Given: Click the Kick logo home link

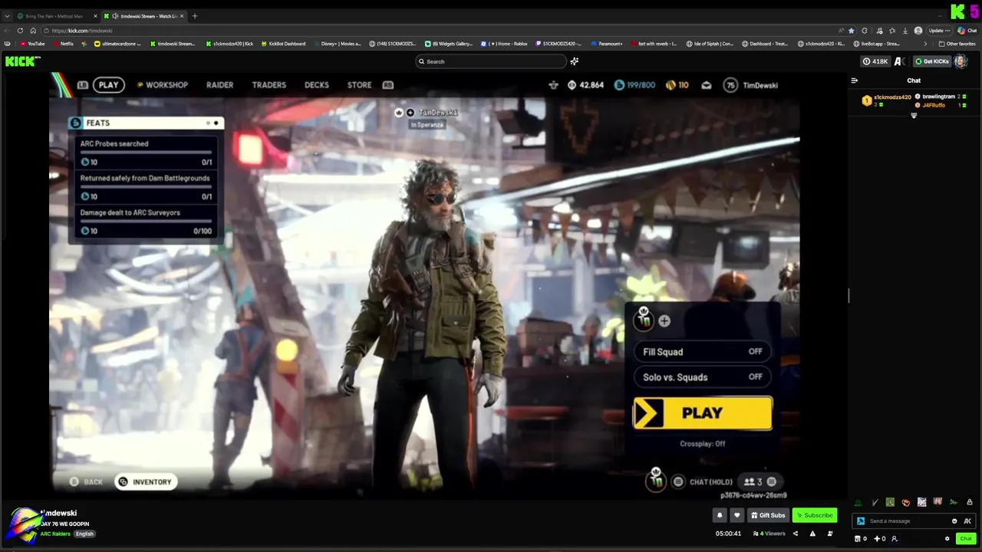Looking at the screenshot, I should [23, 61].
